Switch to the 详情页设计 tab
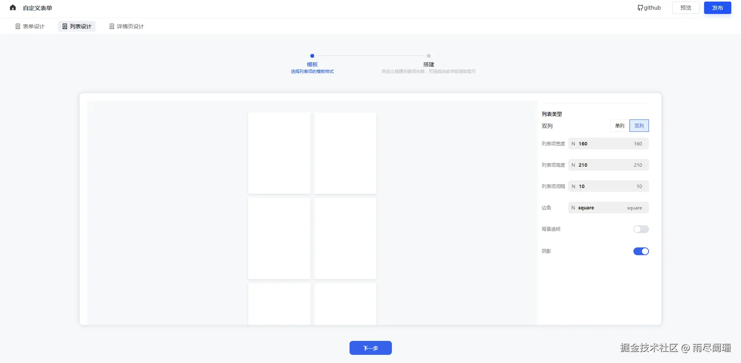The image size is (741, 363). 126,26
